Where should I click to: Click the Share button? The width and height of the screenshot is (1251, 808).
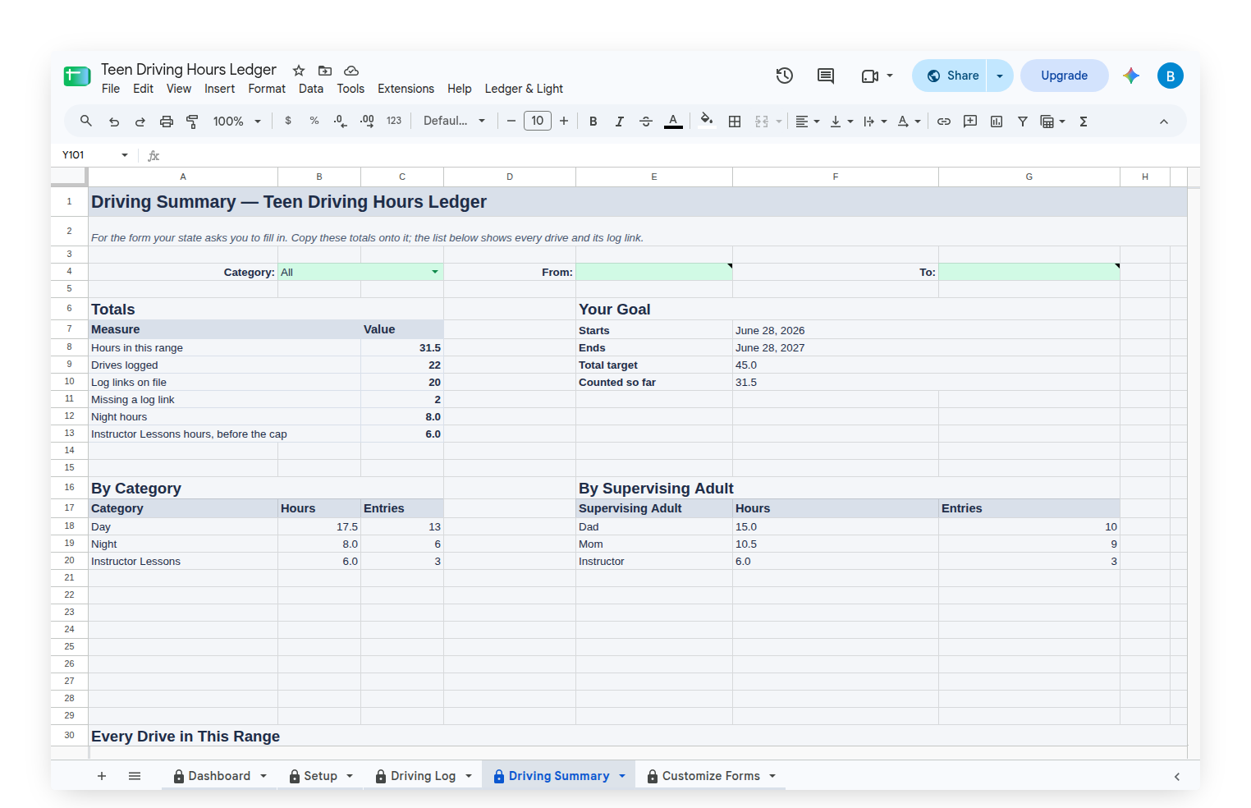coord(951,76)
